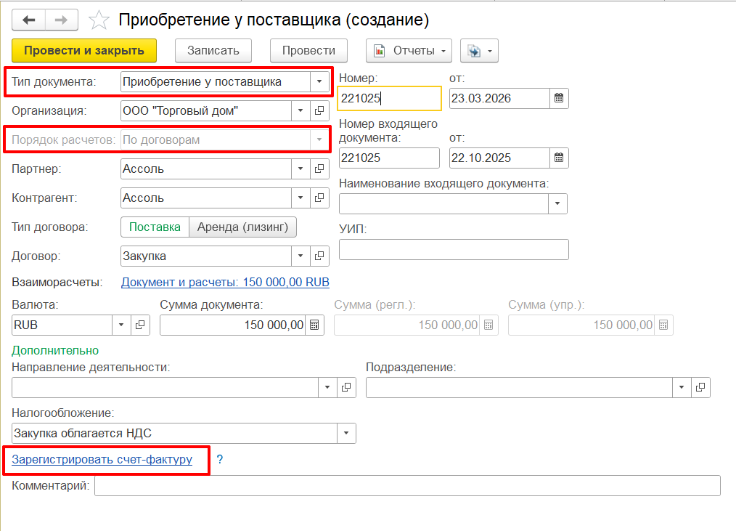Open the create-based-on menu next to Отчеты
Viewport: 736px width, 531px height.
click(479, 51)
